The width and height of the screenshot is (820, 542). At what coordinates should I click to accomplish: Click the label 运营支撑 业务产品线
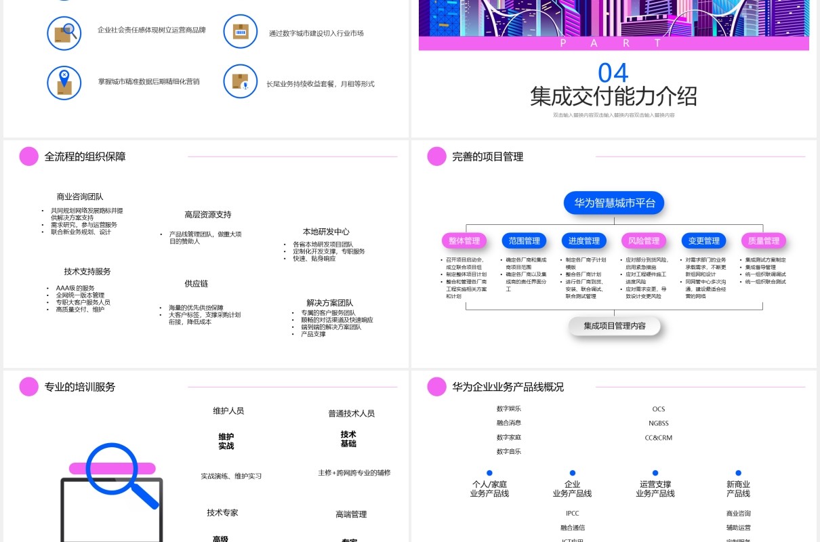(x=655, y=489)
